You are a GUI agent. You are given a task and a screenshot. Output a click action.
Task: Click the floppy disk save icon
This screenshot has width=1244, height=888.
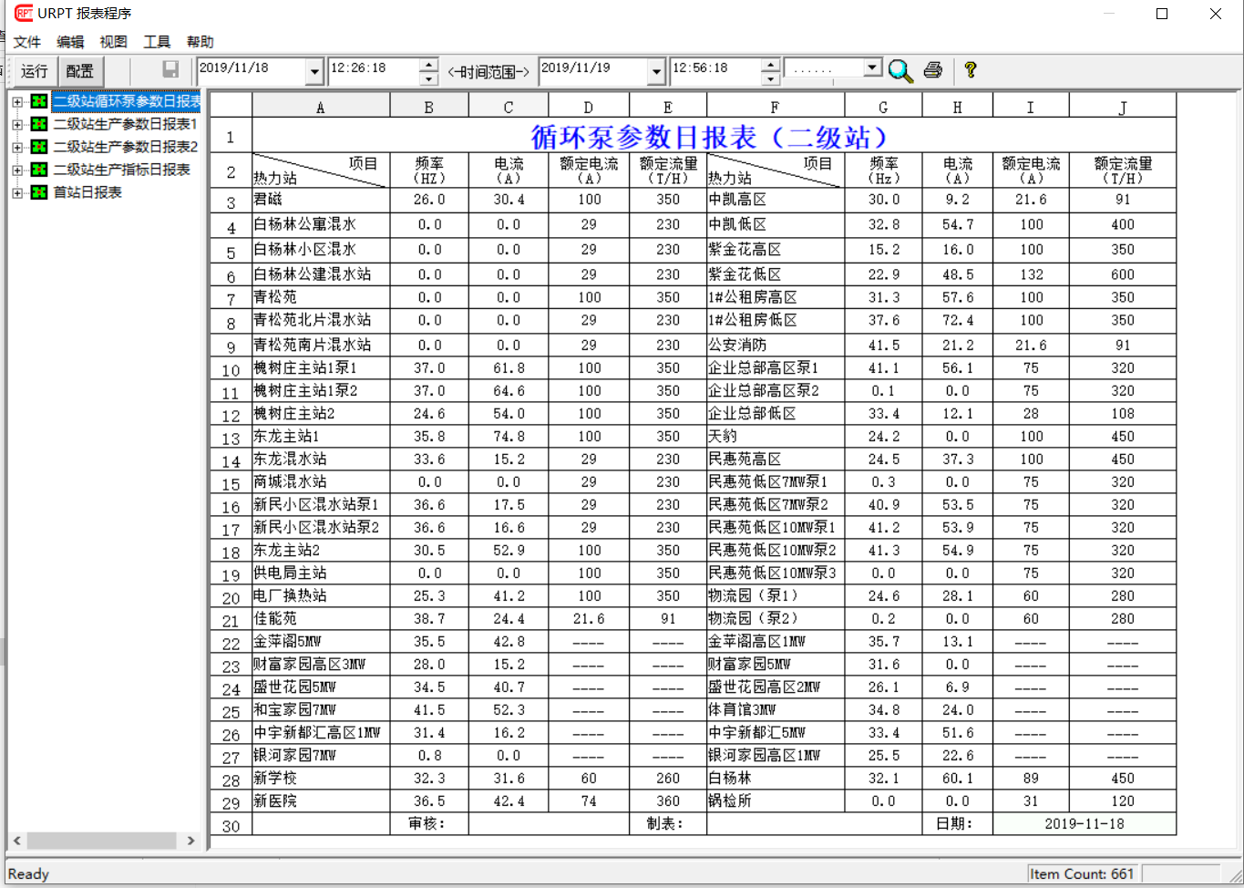[170, 70]
